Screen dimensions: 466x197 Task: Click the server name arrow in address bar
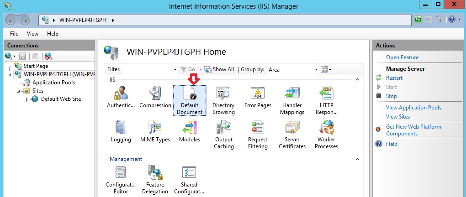pyautogui.click(x=113, y=20)
